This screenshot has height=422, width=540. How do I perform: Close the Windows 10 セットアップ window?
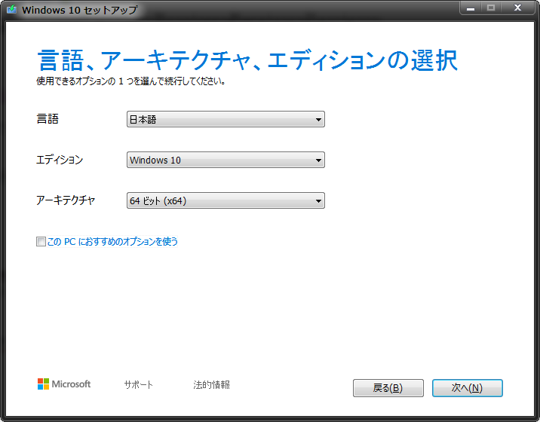pyautogui.click(x=517, y=8)
